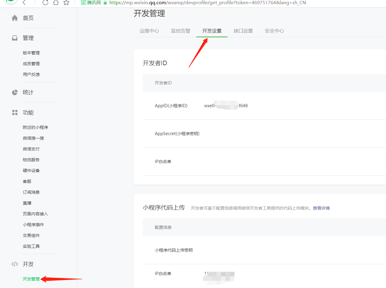Viewport: 386px width, 288px height.
Task: Open 实验工具 in sidebar
Action: tap(31, 246)
